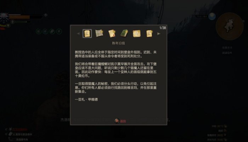Click the tracked quest name under minimap
This screenshot has height=142, width=248.
227,47
